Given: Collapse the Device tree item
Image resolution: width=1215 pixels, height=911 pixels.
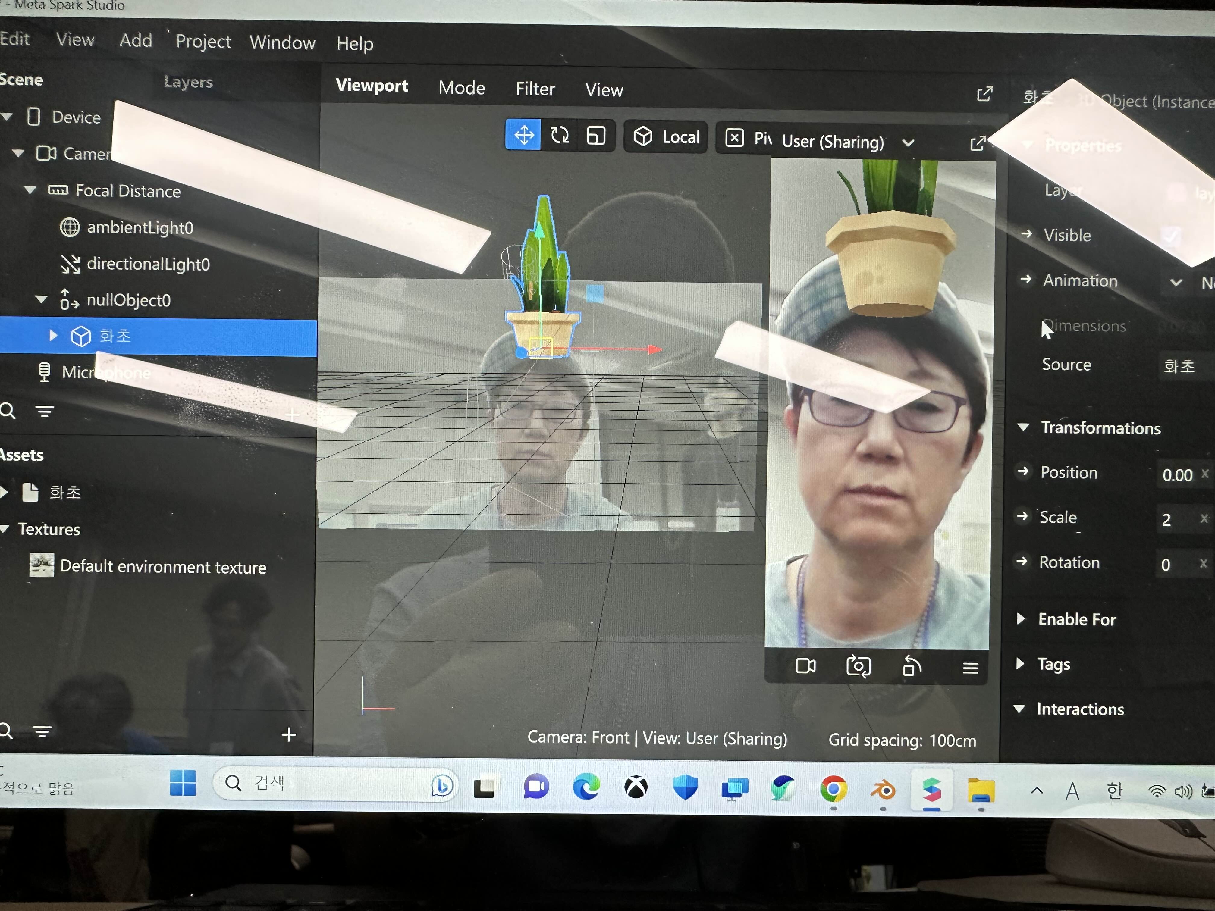Looking at the screenshot, I should 7,116.
